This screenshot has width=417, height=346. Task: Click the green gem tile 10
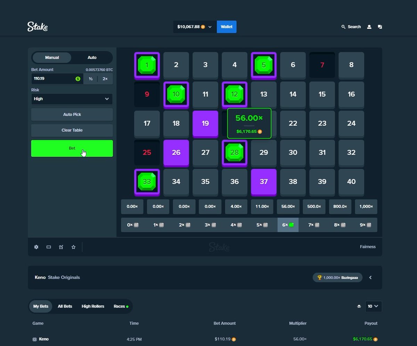pos(176,94)
